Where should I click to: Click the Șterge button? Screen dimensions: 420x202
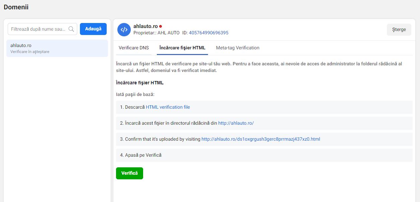click(399, 30)
